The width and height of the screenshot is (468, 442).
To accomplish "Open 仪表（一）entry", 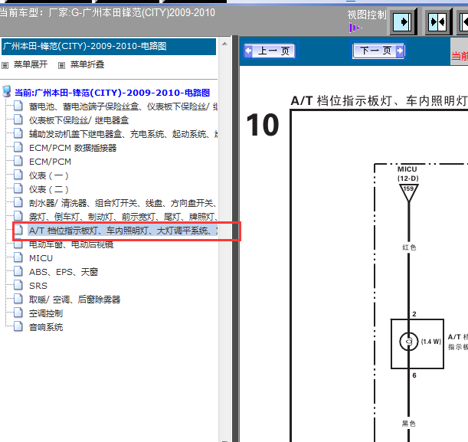I will pos(49,175).
